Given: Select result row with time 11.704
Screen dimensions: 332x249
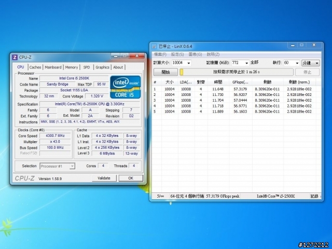Looking at the screenshot, I should pos(237,100).
